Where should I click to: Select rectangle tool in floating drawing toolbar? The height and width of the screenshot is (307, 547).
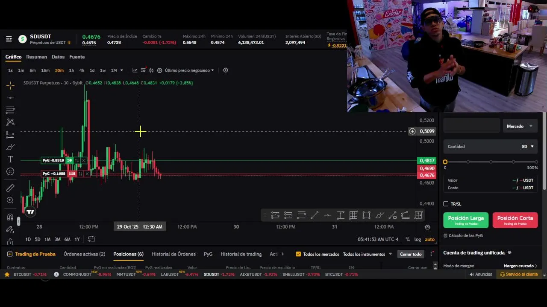366,215
